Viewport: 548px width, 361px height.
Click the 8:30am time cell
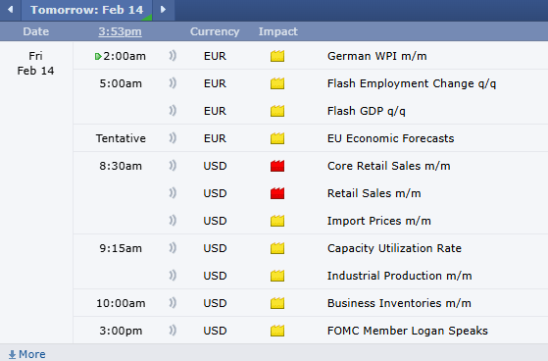tap(121, 166)
